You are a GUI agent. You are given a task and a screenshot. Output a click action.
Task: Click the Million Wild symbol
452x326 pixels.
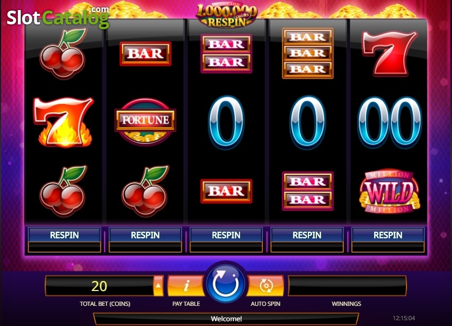pos(389,191)
